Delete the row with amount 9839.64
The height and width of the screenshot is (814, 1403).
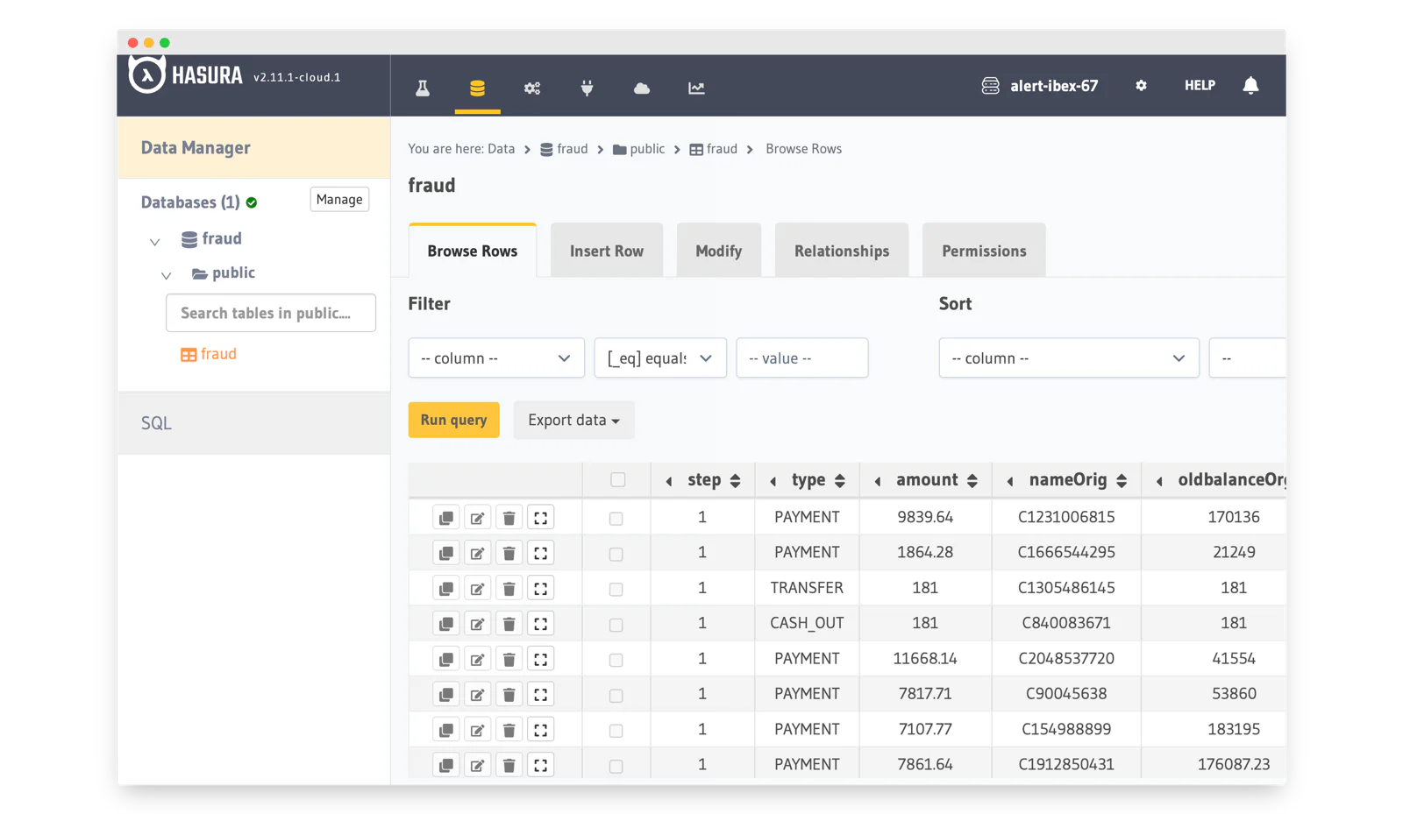tap(509, 518)
